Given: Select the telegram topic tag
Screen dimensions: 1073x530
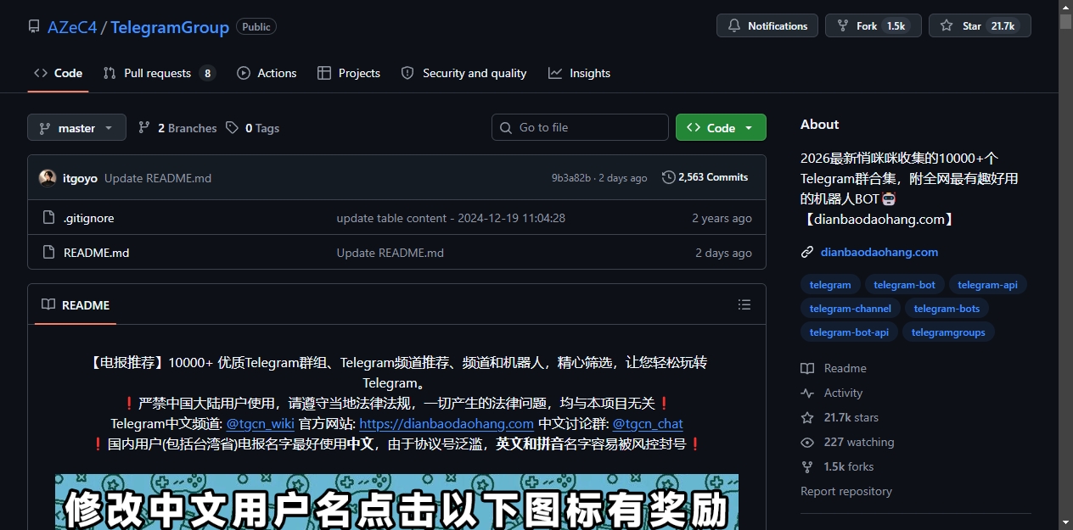Looking at the screenshot, I should click(830, 285).
